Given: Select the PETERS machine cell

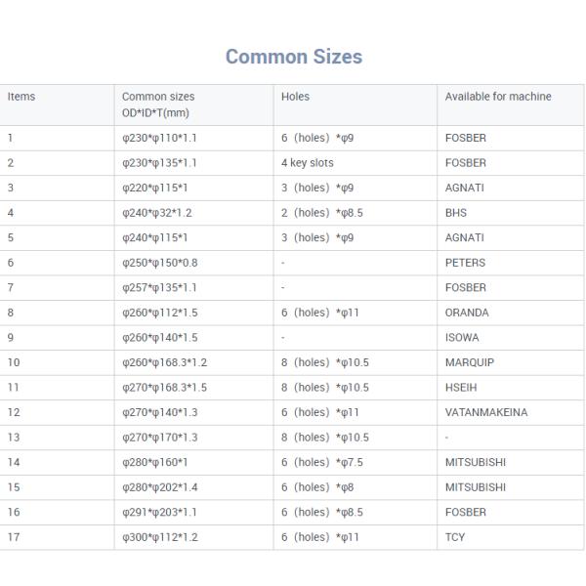Looking at the screenshot, I should 465,263.
